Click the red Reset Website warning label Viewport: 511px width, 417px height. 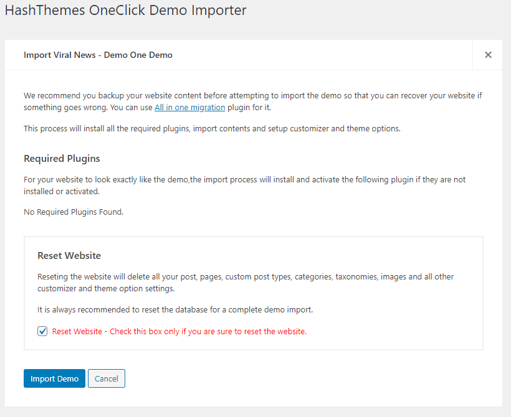tap(179, 331)
